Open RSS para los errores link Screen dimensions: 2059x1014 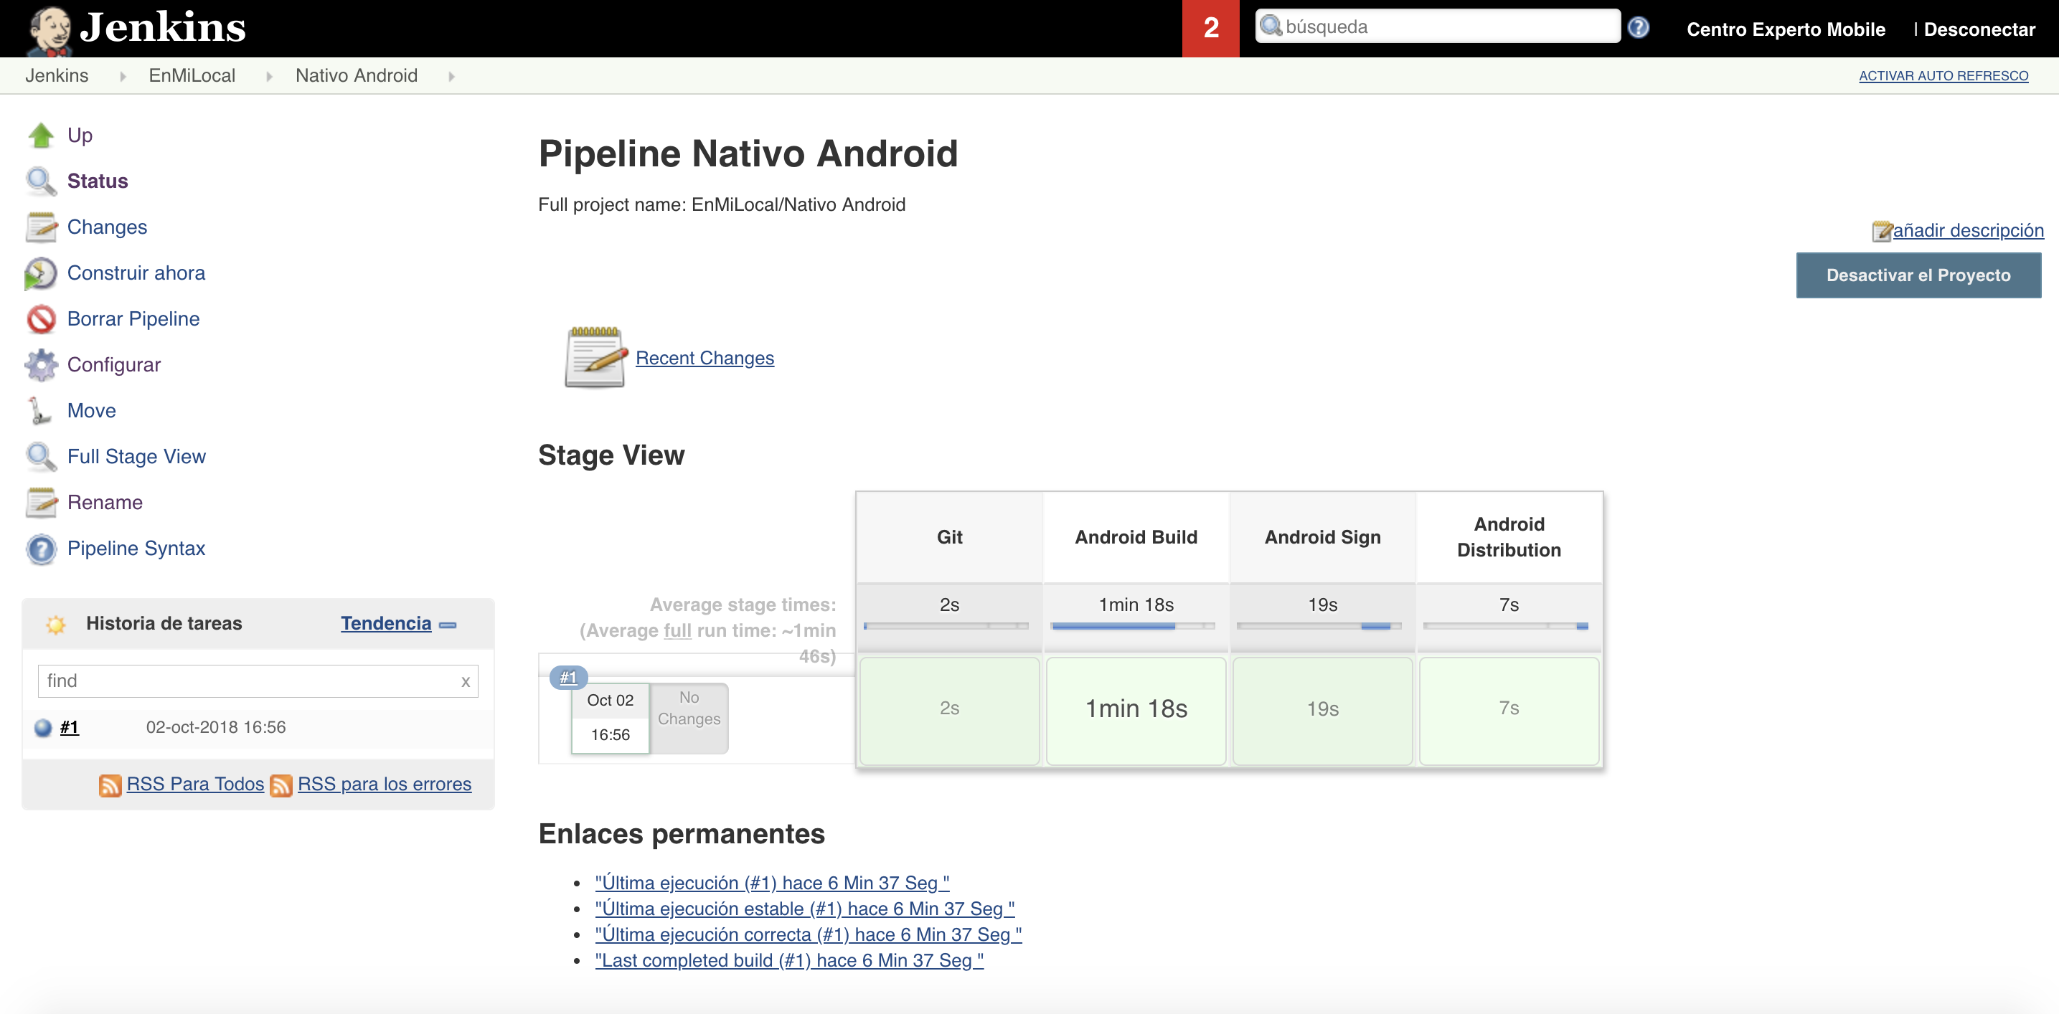pyautogui.click(x=385, y=785)
